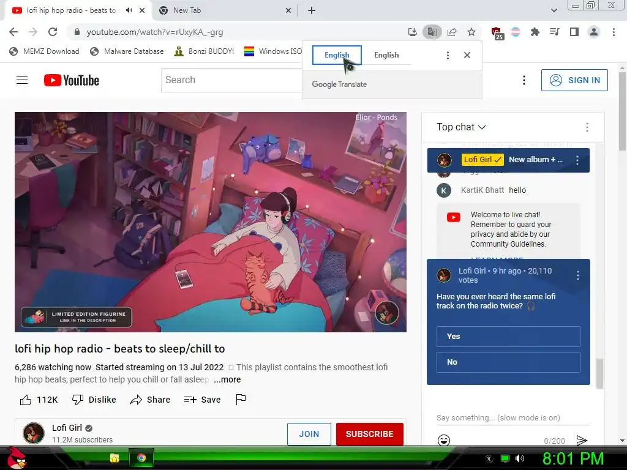Select second English tab in Translate
627x470 pixels.
[386, 55]
